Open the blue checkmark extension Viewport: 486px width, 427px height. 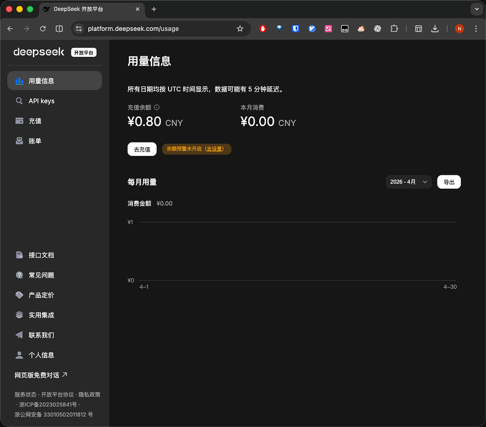(x=312, y=29)
